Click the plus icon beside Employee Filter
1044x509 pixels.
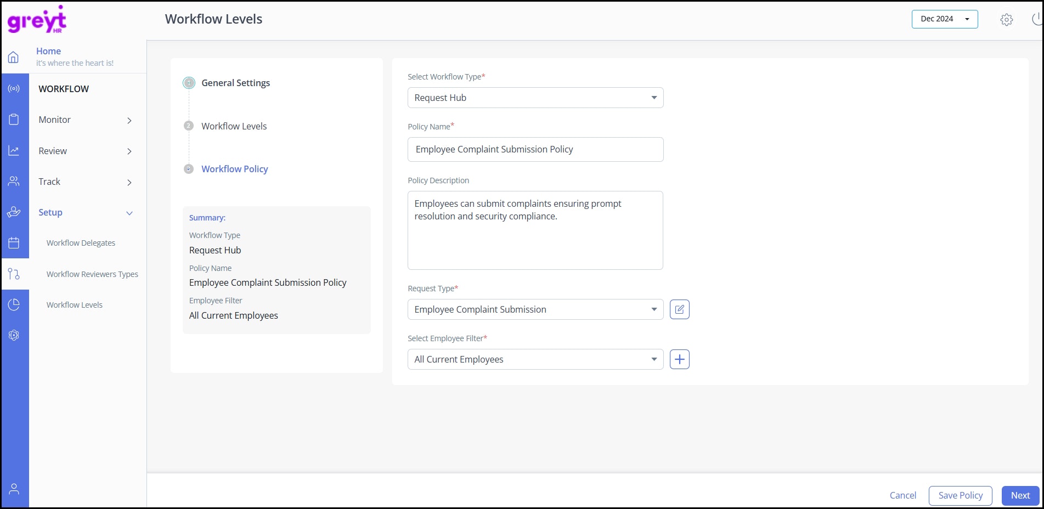tap(679, 359)
